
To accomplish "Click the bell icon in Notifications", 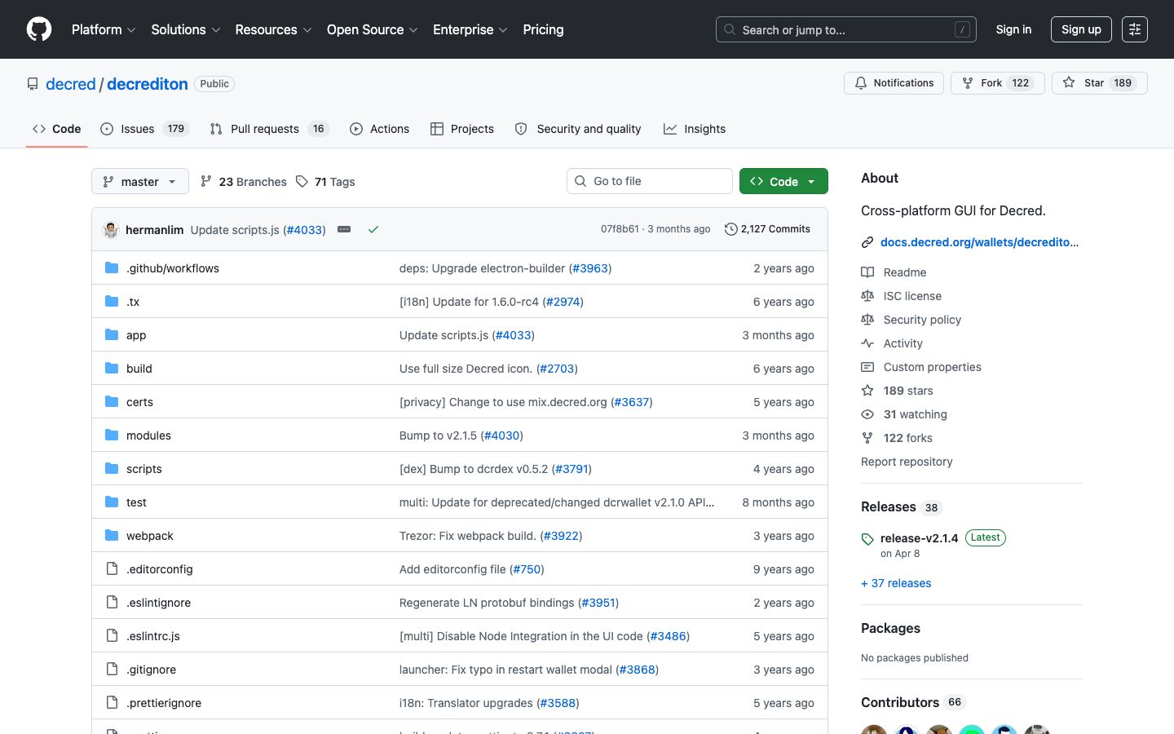I will [x=861, y=83].
